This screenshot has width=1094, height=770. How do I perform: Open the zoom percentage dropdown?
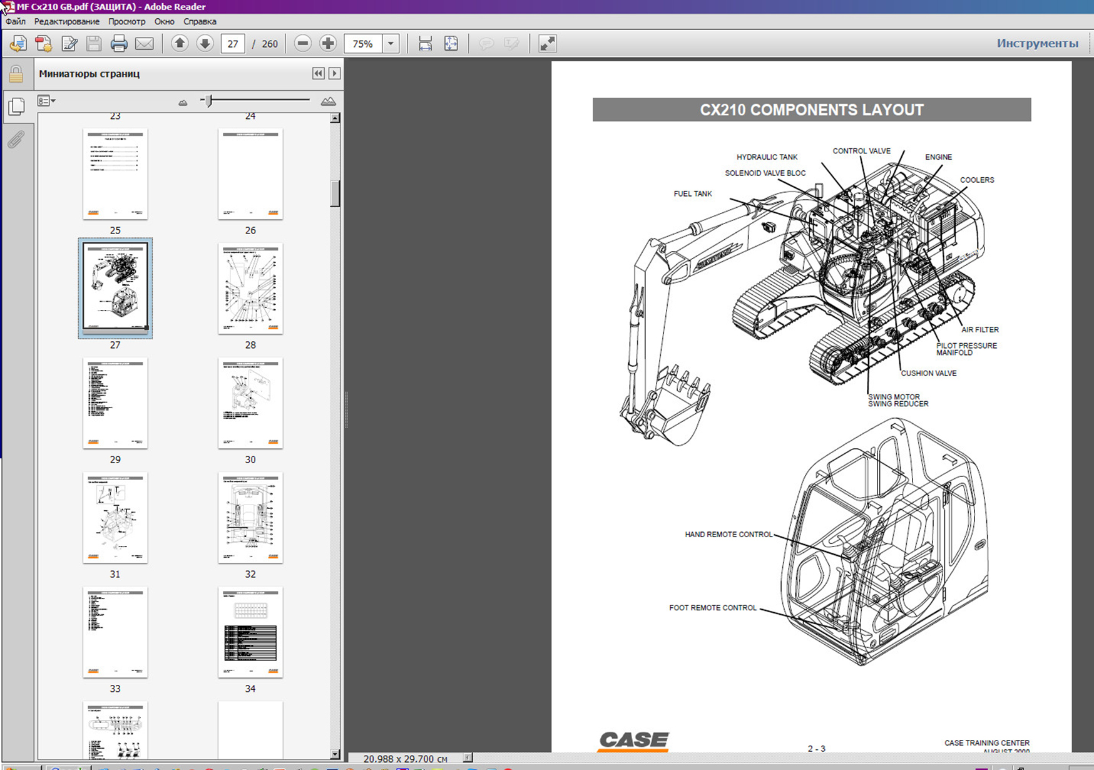pos(391,44)
